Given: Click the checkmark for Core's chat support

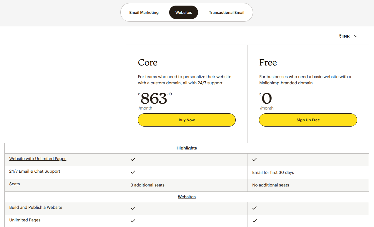Looking at the screenshot, I should [133, 172].
